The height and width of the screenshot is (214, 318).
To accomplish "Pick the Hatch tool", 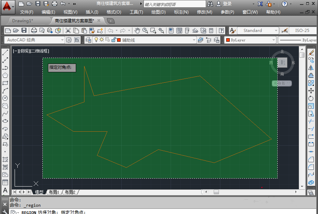I will [x=5, y=159].
